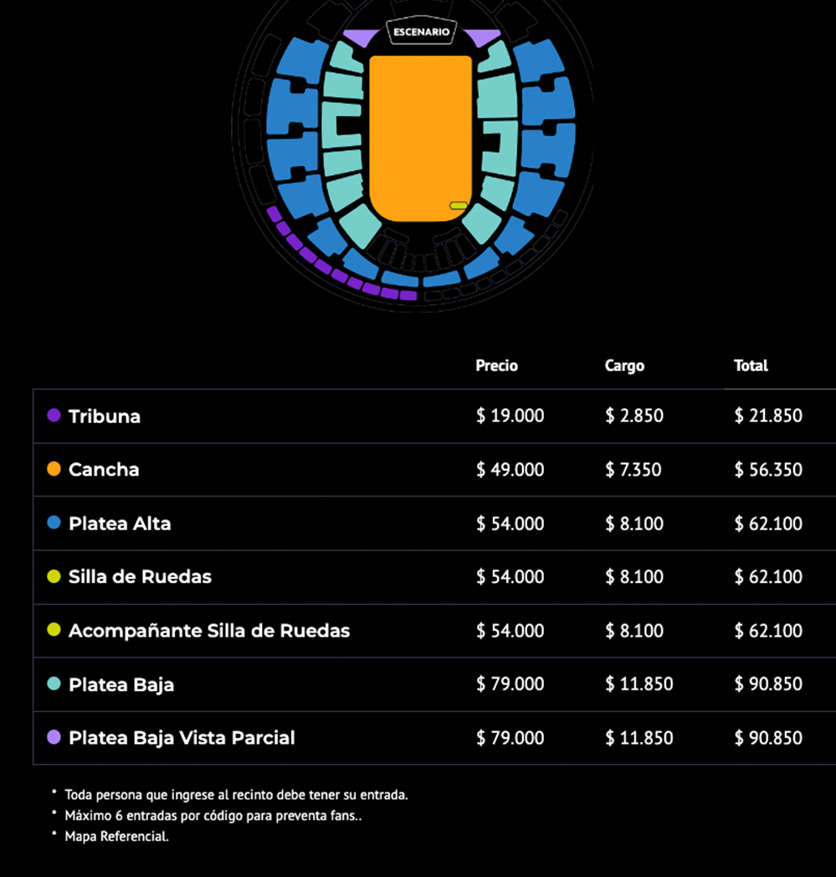Click the small yellow wheelchair zone on map
Screen dimensions: 836x877
458,205
